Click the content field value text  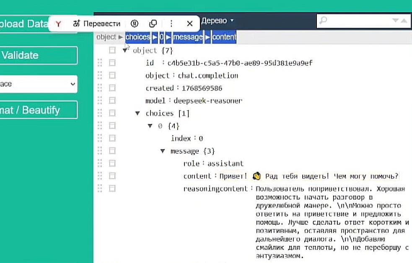coord(309,176)
